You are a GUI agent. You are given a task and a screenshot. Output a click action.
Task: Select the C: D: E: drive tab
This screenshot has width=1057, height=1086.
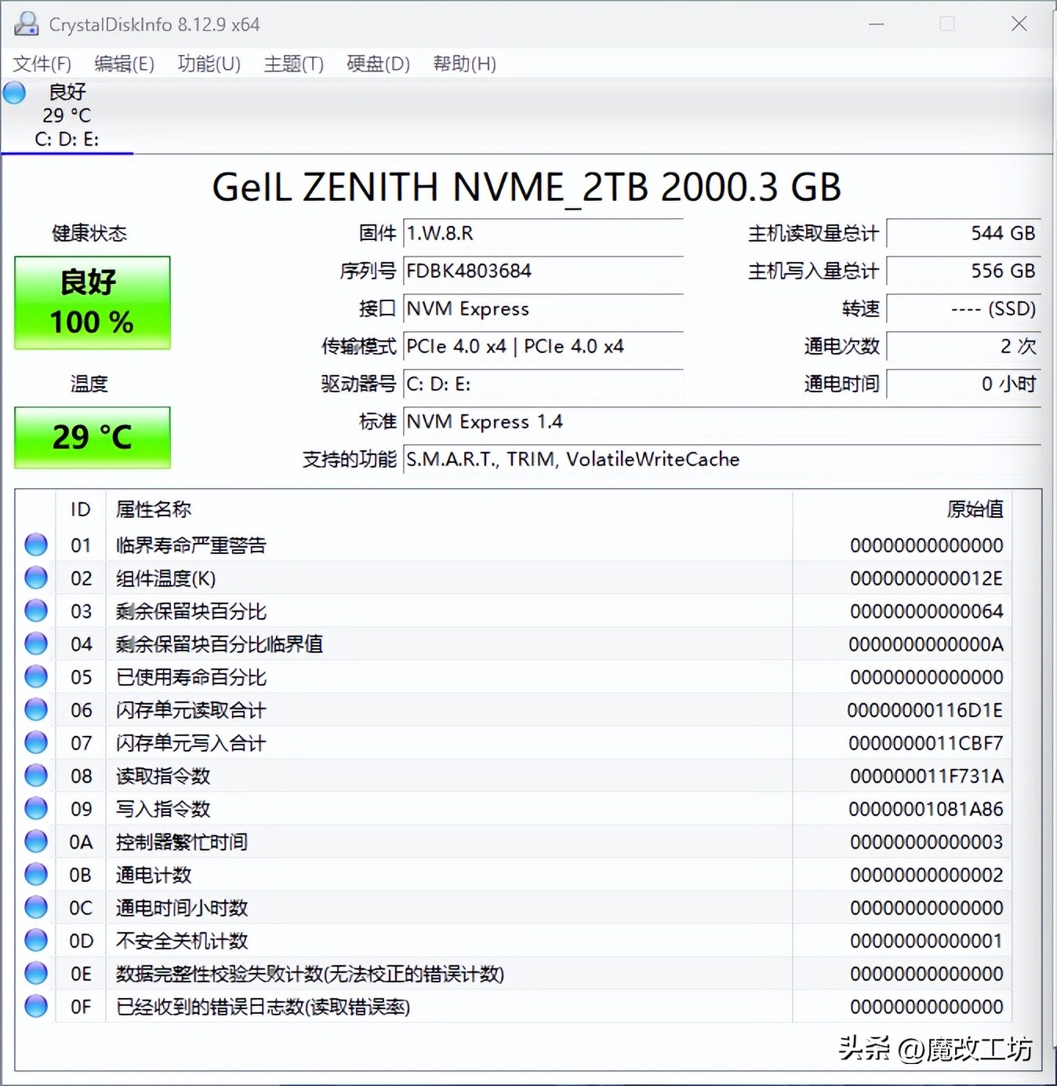[x=66, y=139]
